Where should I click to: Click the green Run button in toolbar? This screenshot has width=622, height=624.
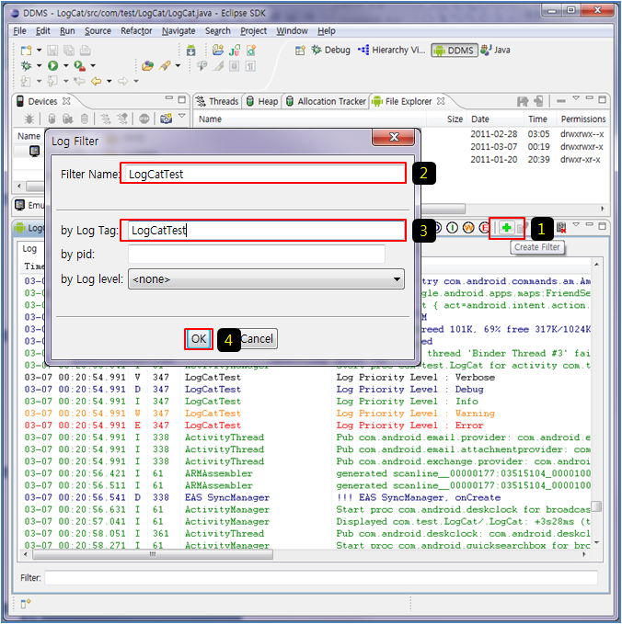(x=52, y=66)
